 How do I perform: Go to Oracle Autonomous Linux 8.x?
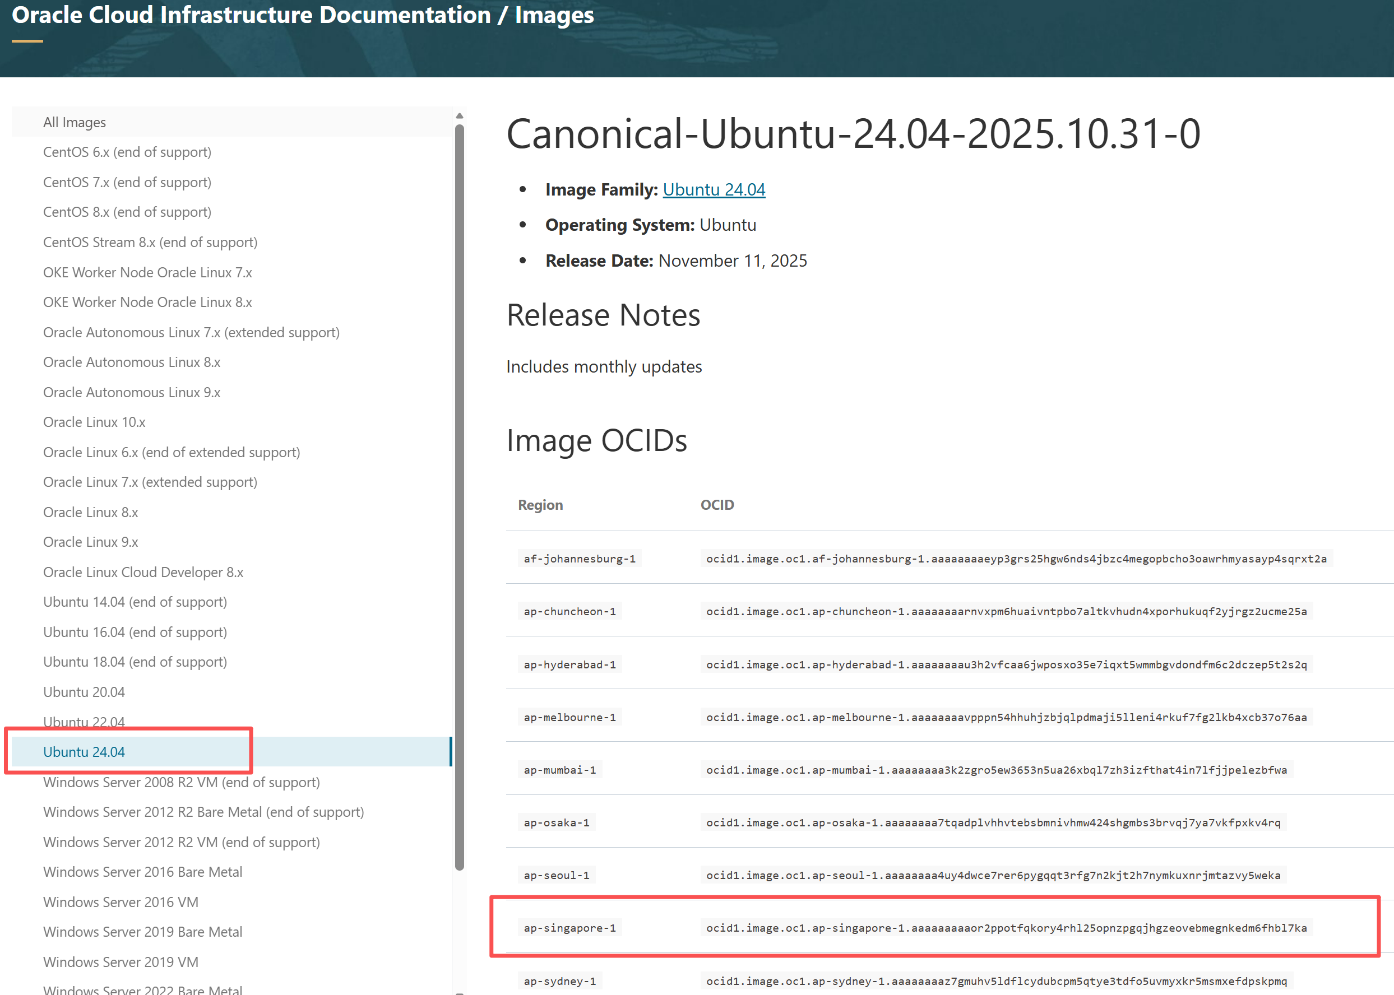click(131, 362)
